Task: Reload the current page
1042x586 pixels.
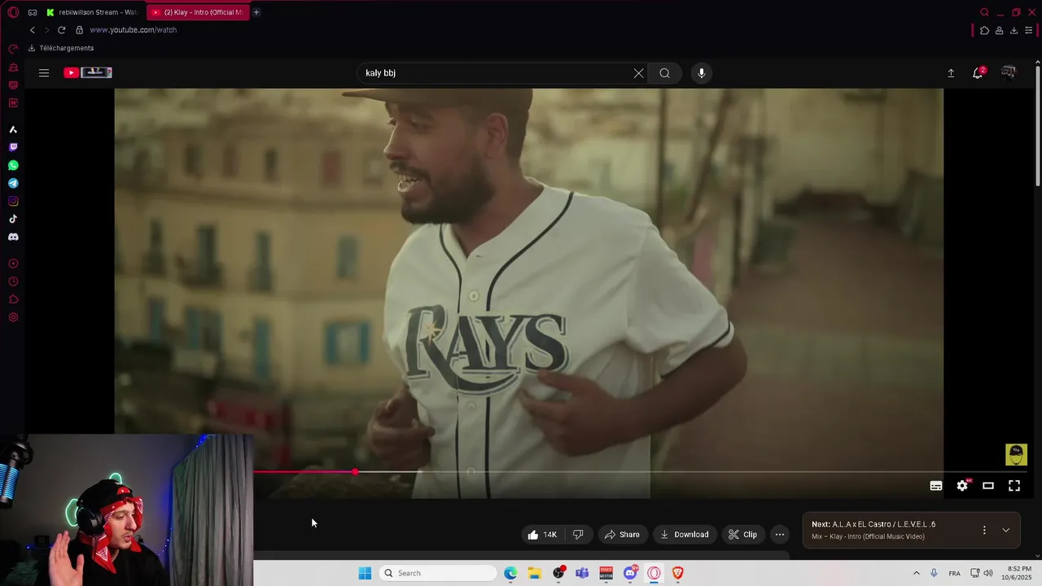Action: tap(61, 30)
